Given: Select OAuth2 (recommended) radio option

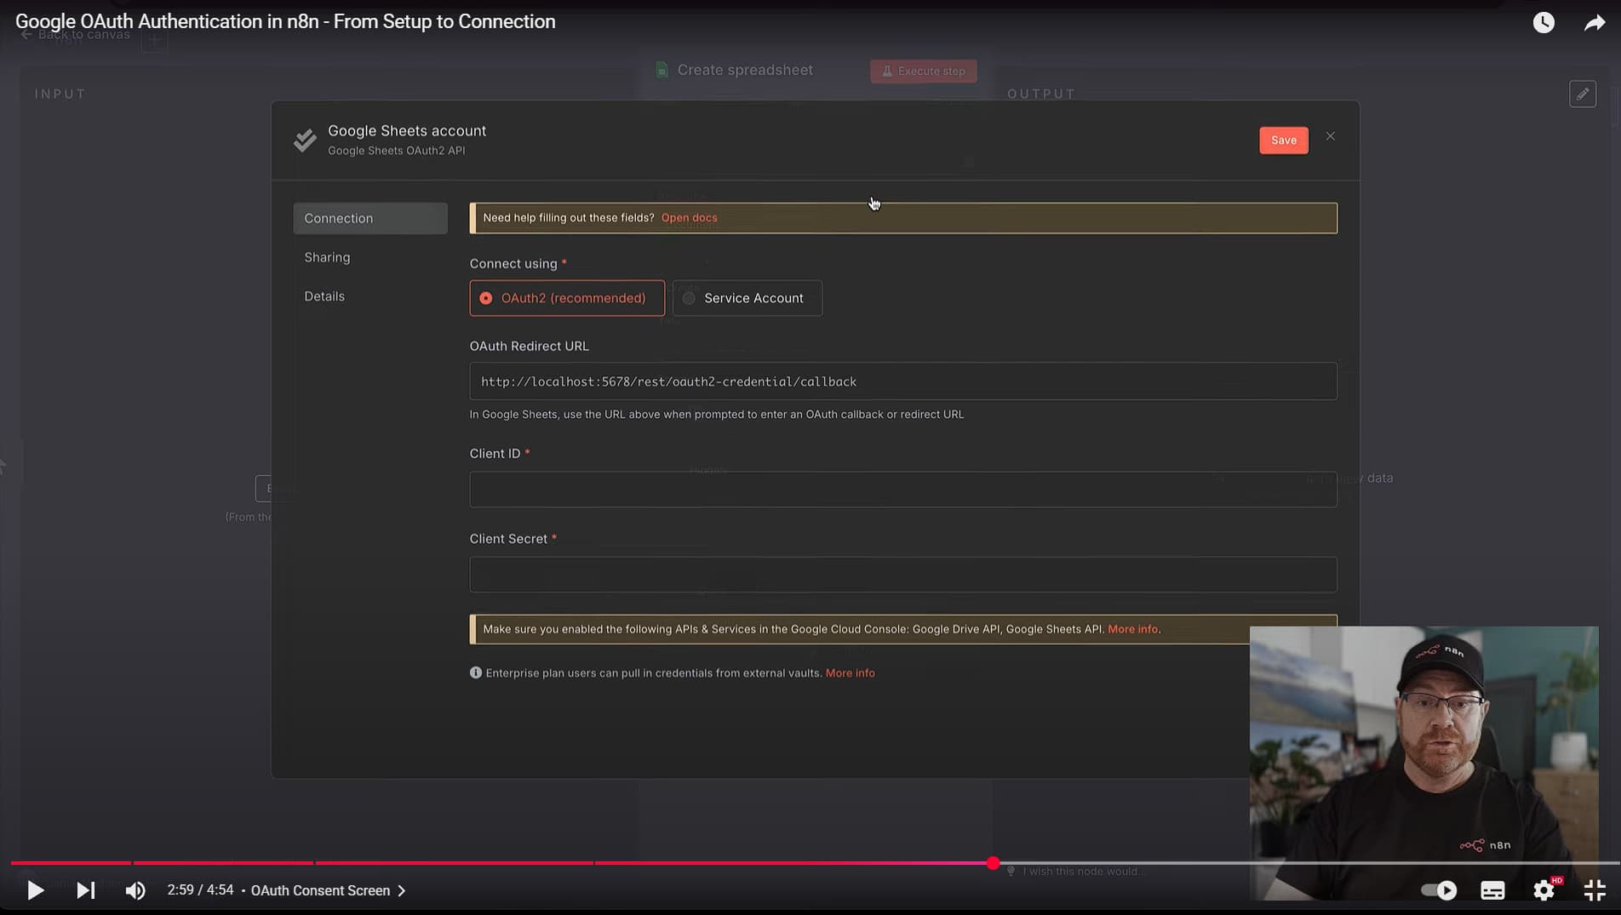Looking at the screenshot, I should click(x=567, y=298).
